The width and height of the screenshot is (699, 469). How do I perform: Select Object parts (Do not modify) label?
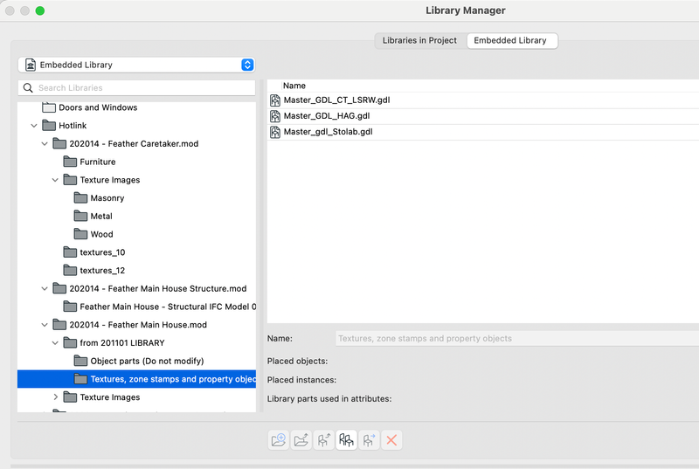click(x=147, y=362)
